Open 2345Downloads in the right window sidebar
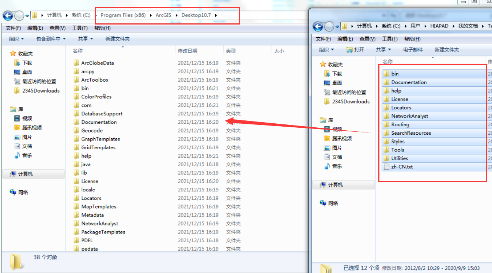The width and height of the screenshot is (492, 273). [x=347, y=101]
